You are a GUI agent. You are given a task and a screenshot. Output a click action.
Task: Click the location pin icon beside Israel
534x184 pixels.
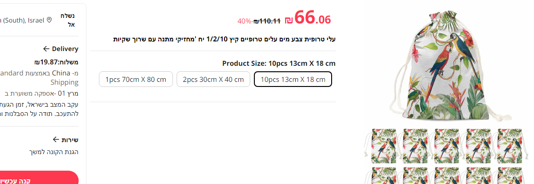point(49,20)
